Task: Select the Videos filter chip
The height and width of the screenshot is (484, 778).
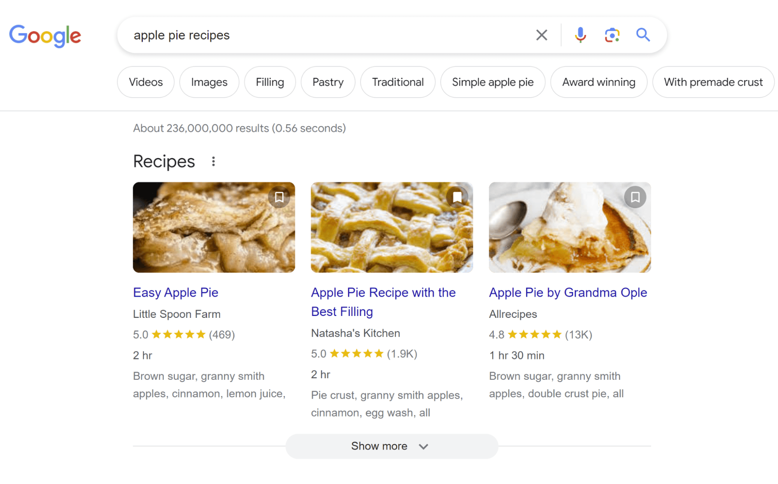Action: (x=146, y=82)
